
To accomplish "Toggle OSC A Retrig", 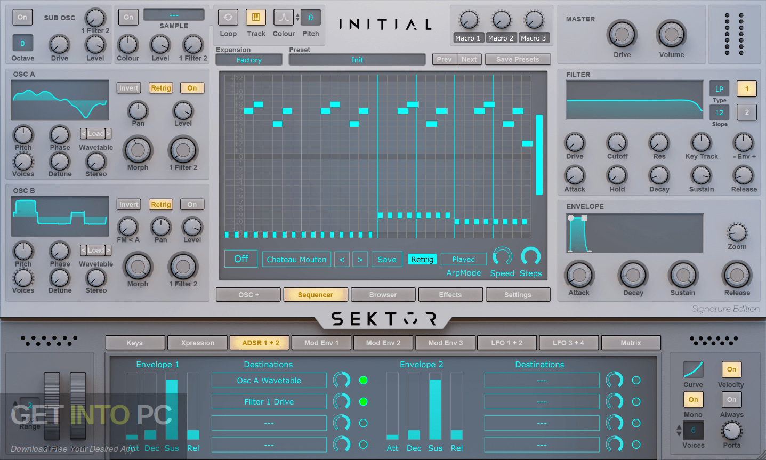I will click(x=160, y=88).
